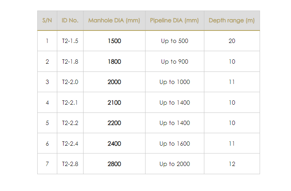The image size is (291, 191).
Task: Click the Up to 500 pipeline cell
Action: pos(175,41)
